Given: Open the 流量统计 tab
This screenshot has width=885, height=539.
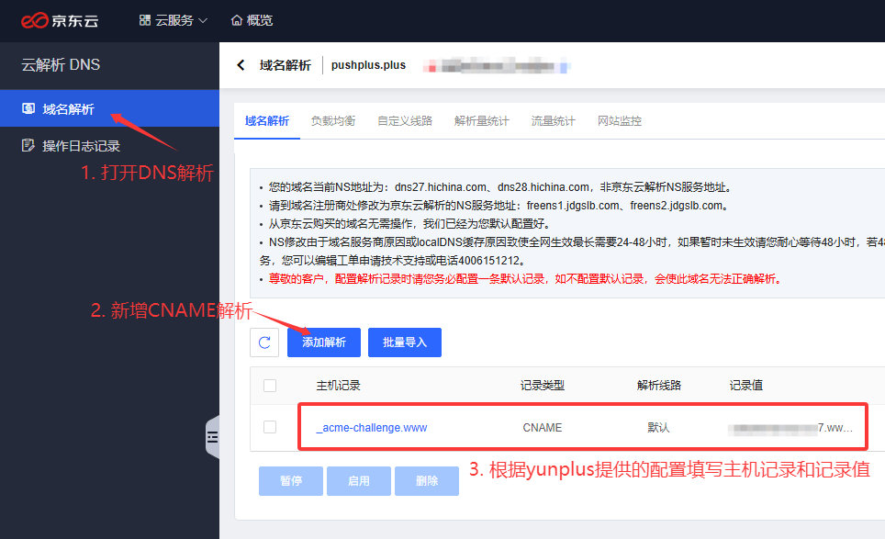Looking at the screenshot, I should tap(554, 121).
